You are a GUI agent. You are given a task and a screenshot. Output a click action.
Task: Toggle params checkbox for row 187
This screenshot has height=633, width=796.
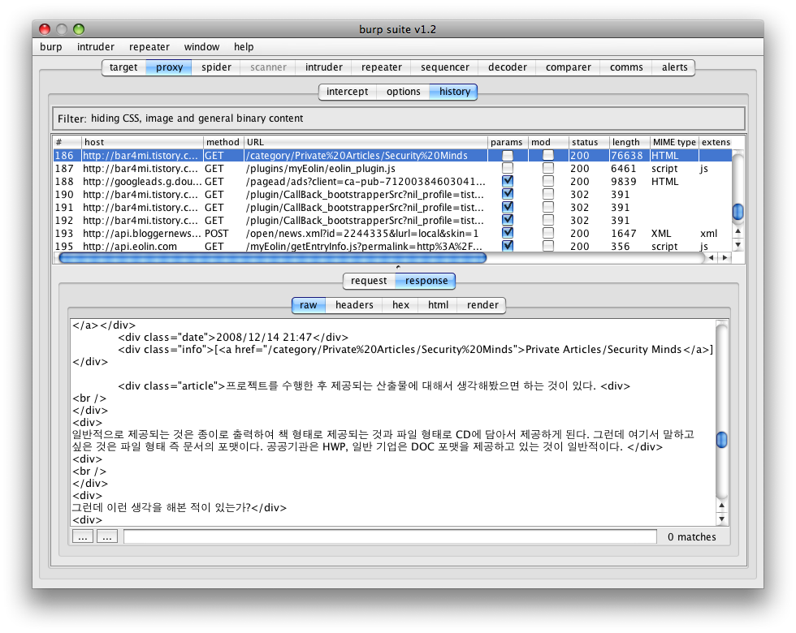[x=507, y=168]
